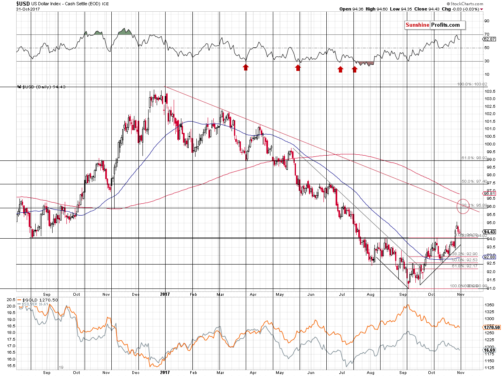Click the $GOLD 1270.50 legend entry
The image size is (502, 376).
pyautogui.click(x=38, y=300)
